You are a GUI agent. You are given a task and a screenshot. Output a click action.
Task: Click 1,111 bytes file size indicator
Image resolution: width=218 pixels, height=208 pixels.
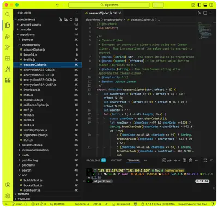[x=158, y=204]
